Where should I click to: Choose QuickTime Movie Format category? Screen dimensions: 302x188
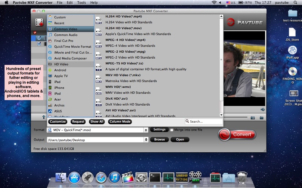[x=71, y=47]
